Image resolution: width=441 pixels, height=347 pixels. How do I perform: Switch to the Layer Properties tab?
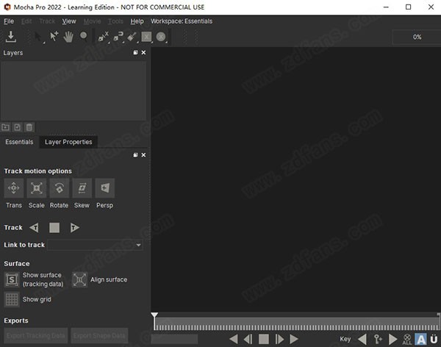68,142
